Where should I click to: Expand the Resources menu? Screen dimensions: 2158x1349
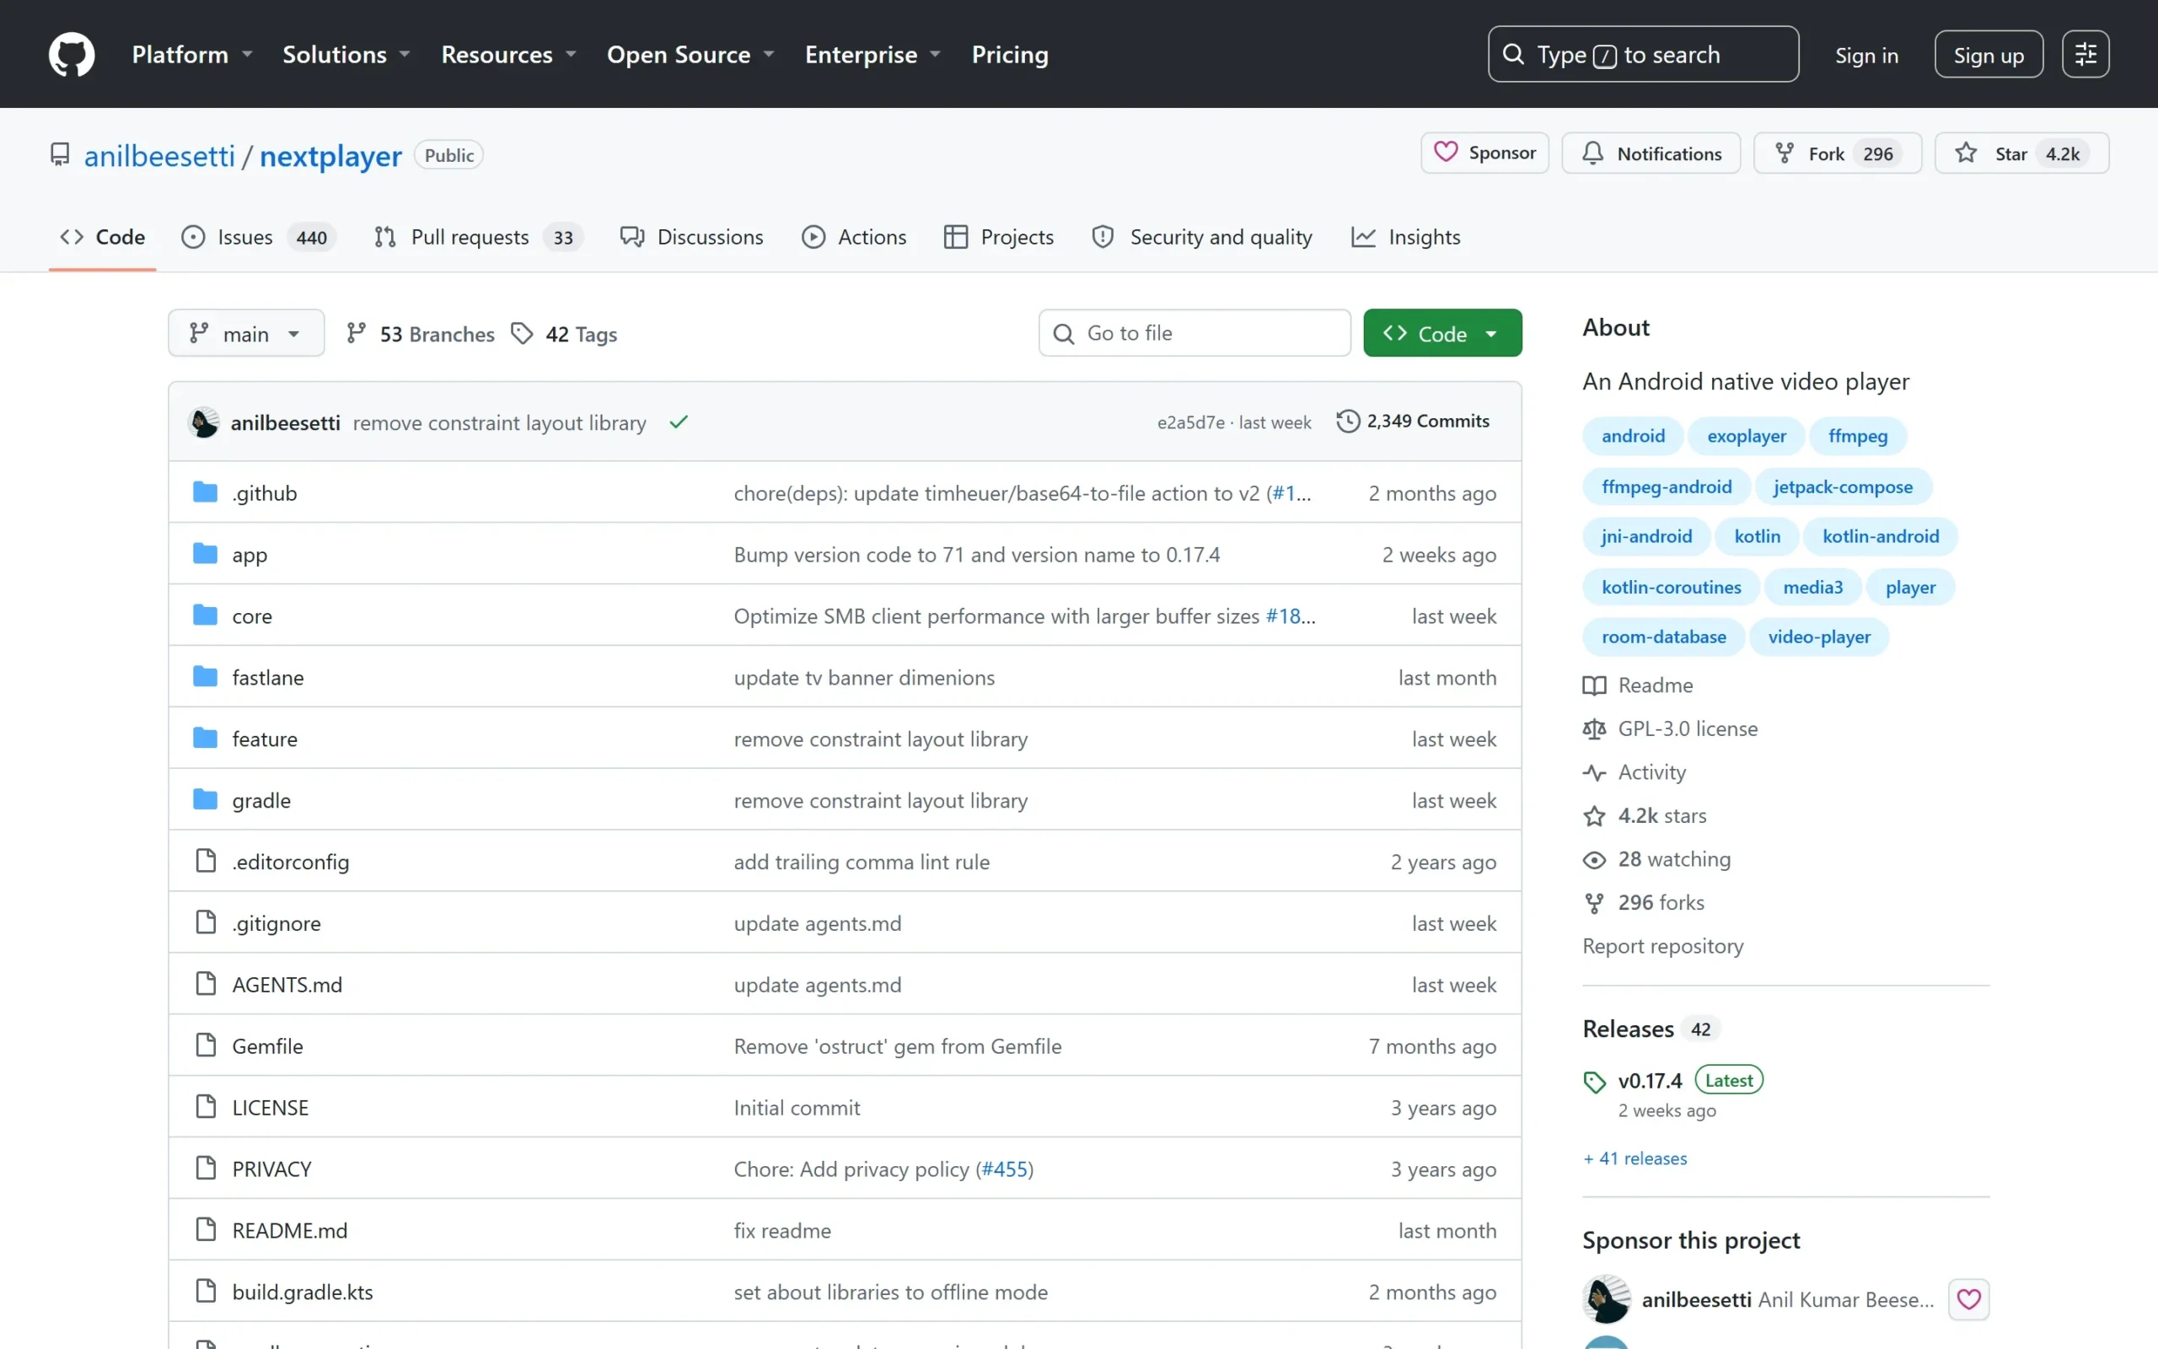(509, 55)
